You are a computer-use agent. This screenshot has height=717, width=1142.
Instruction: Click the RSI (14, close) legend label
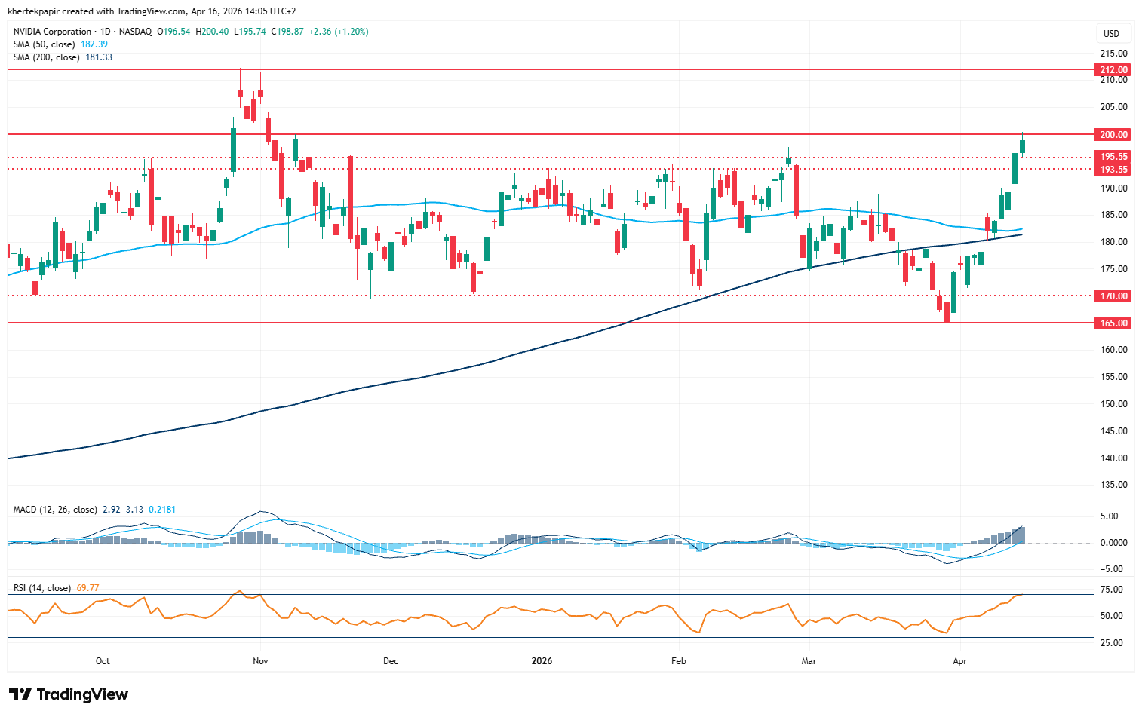[42, 588]
